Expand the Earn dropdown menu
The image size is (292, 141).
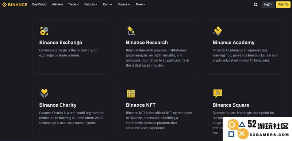click(x=107, y=4)
